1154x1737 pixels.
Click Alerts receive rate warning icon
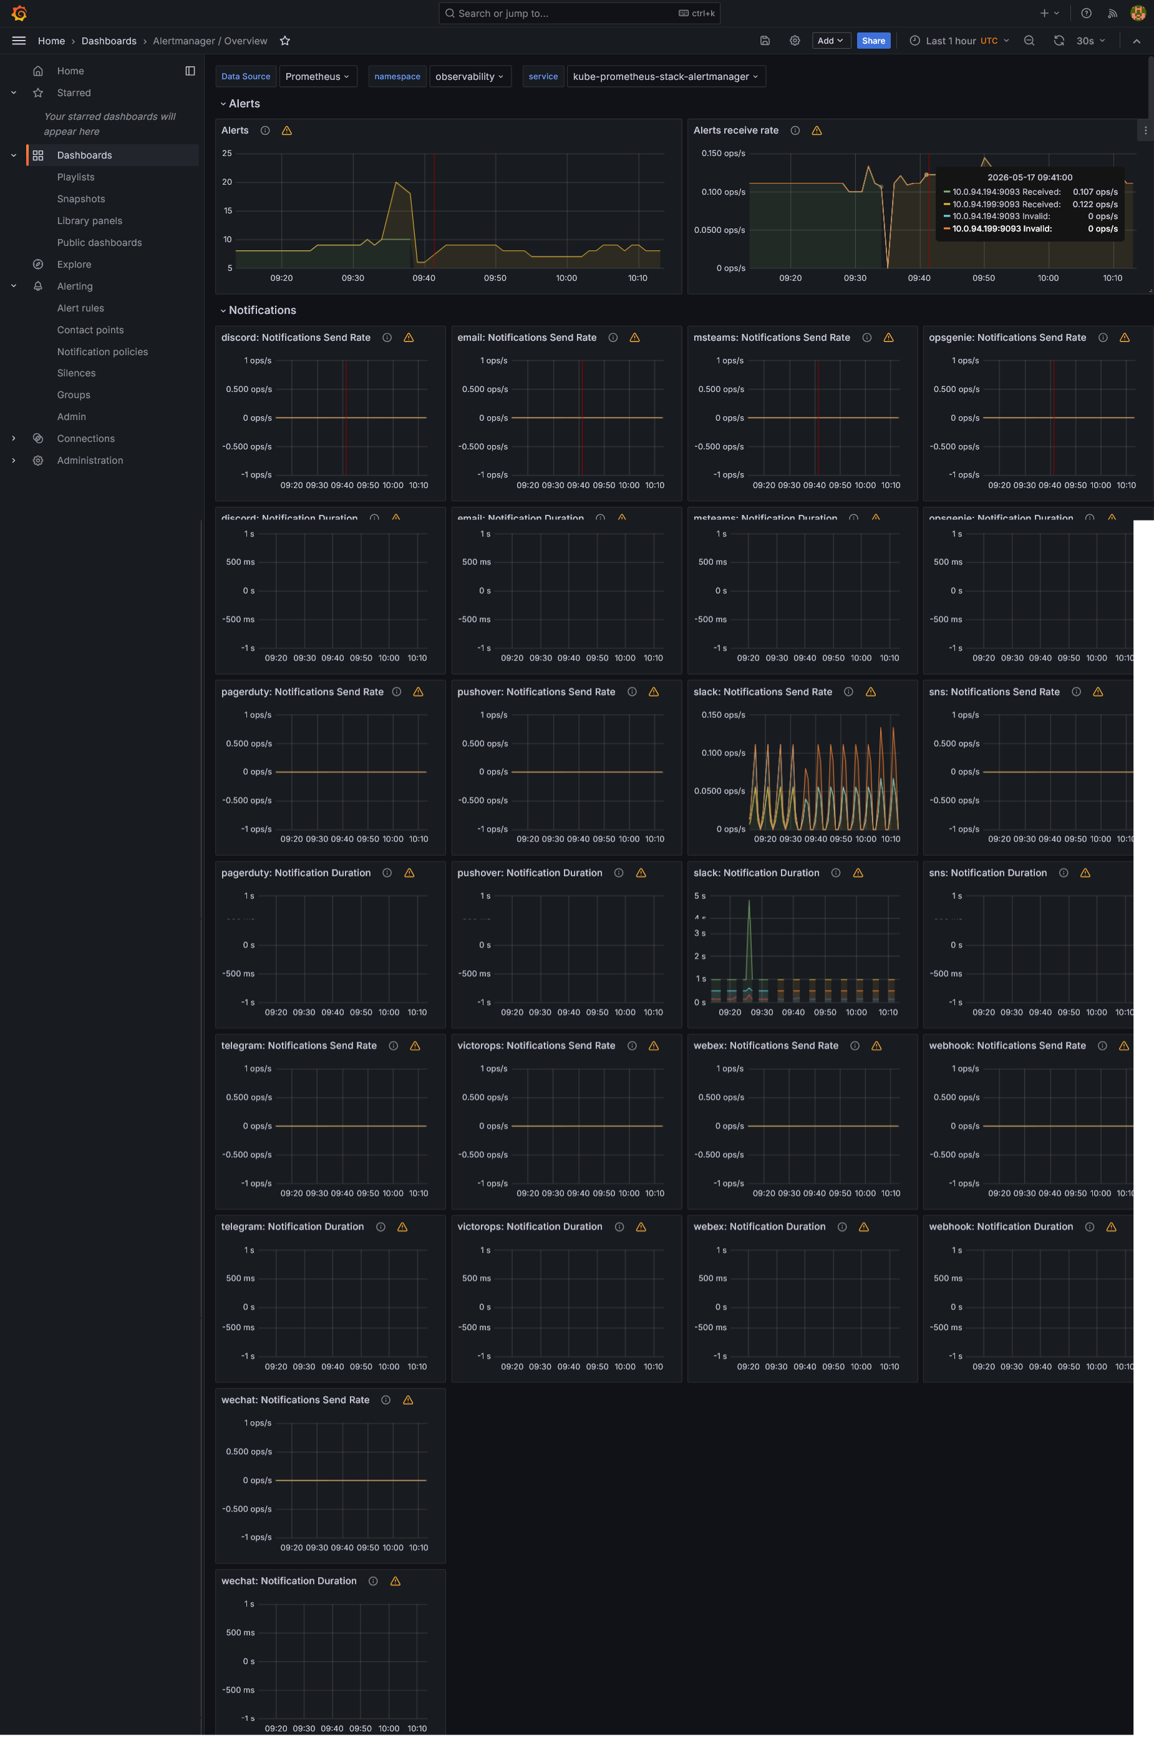tap(816, 130)
